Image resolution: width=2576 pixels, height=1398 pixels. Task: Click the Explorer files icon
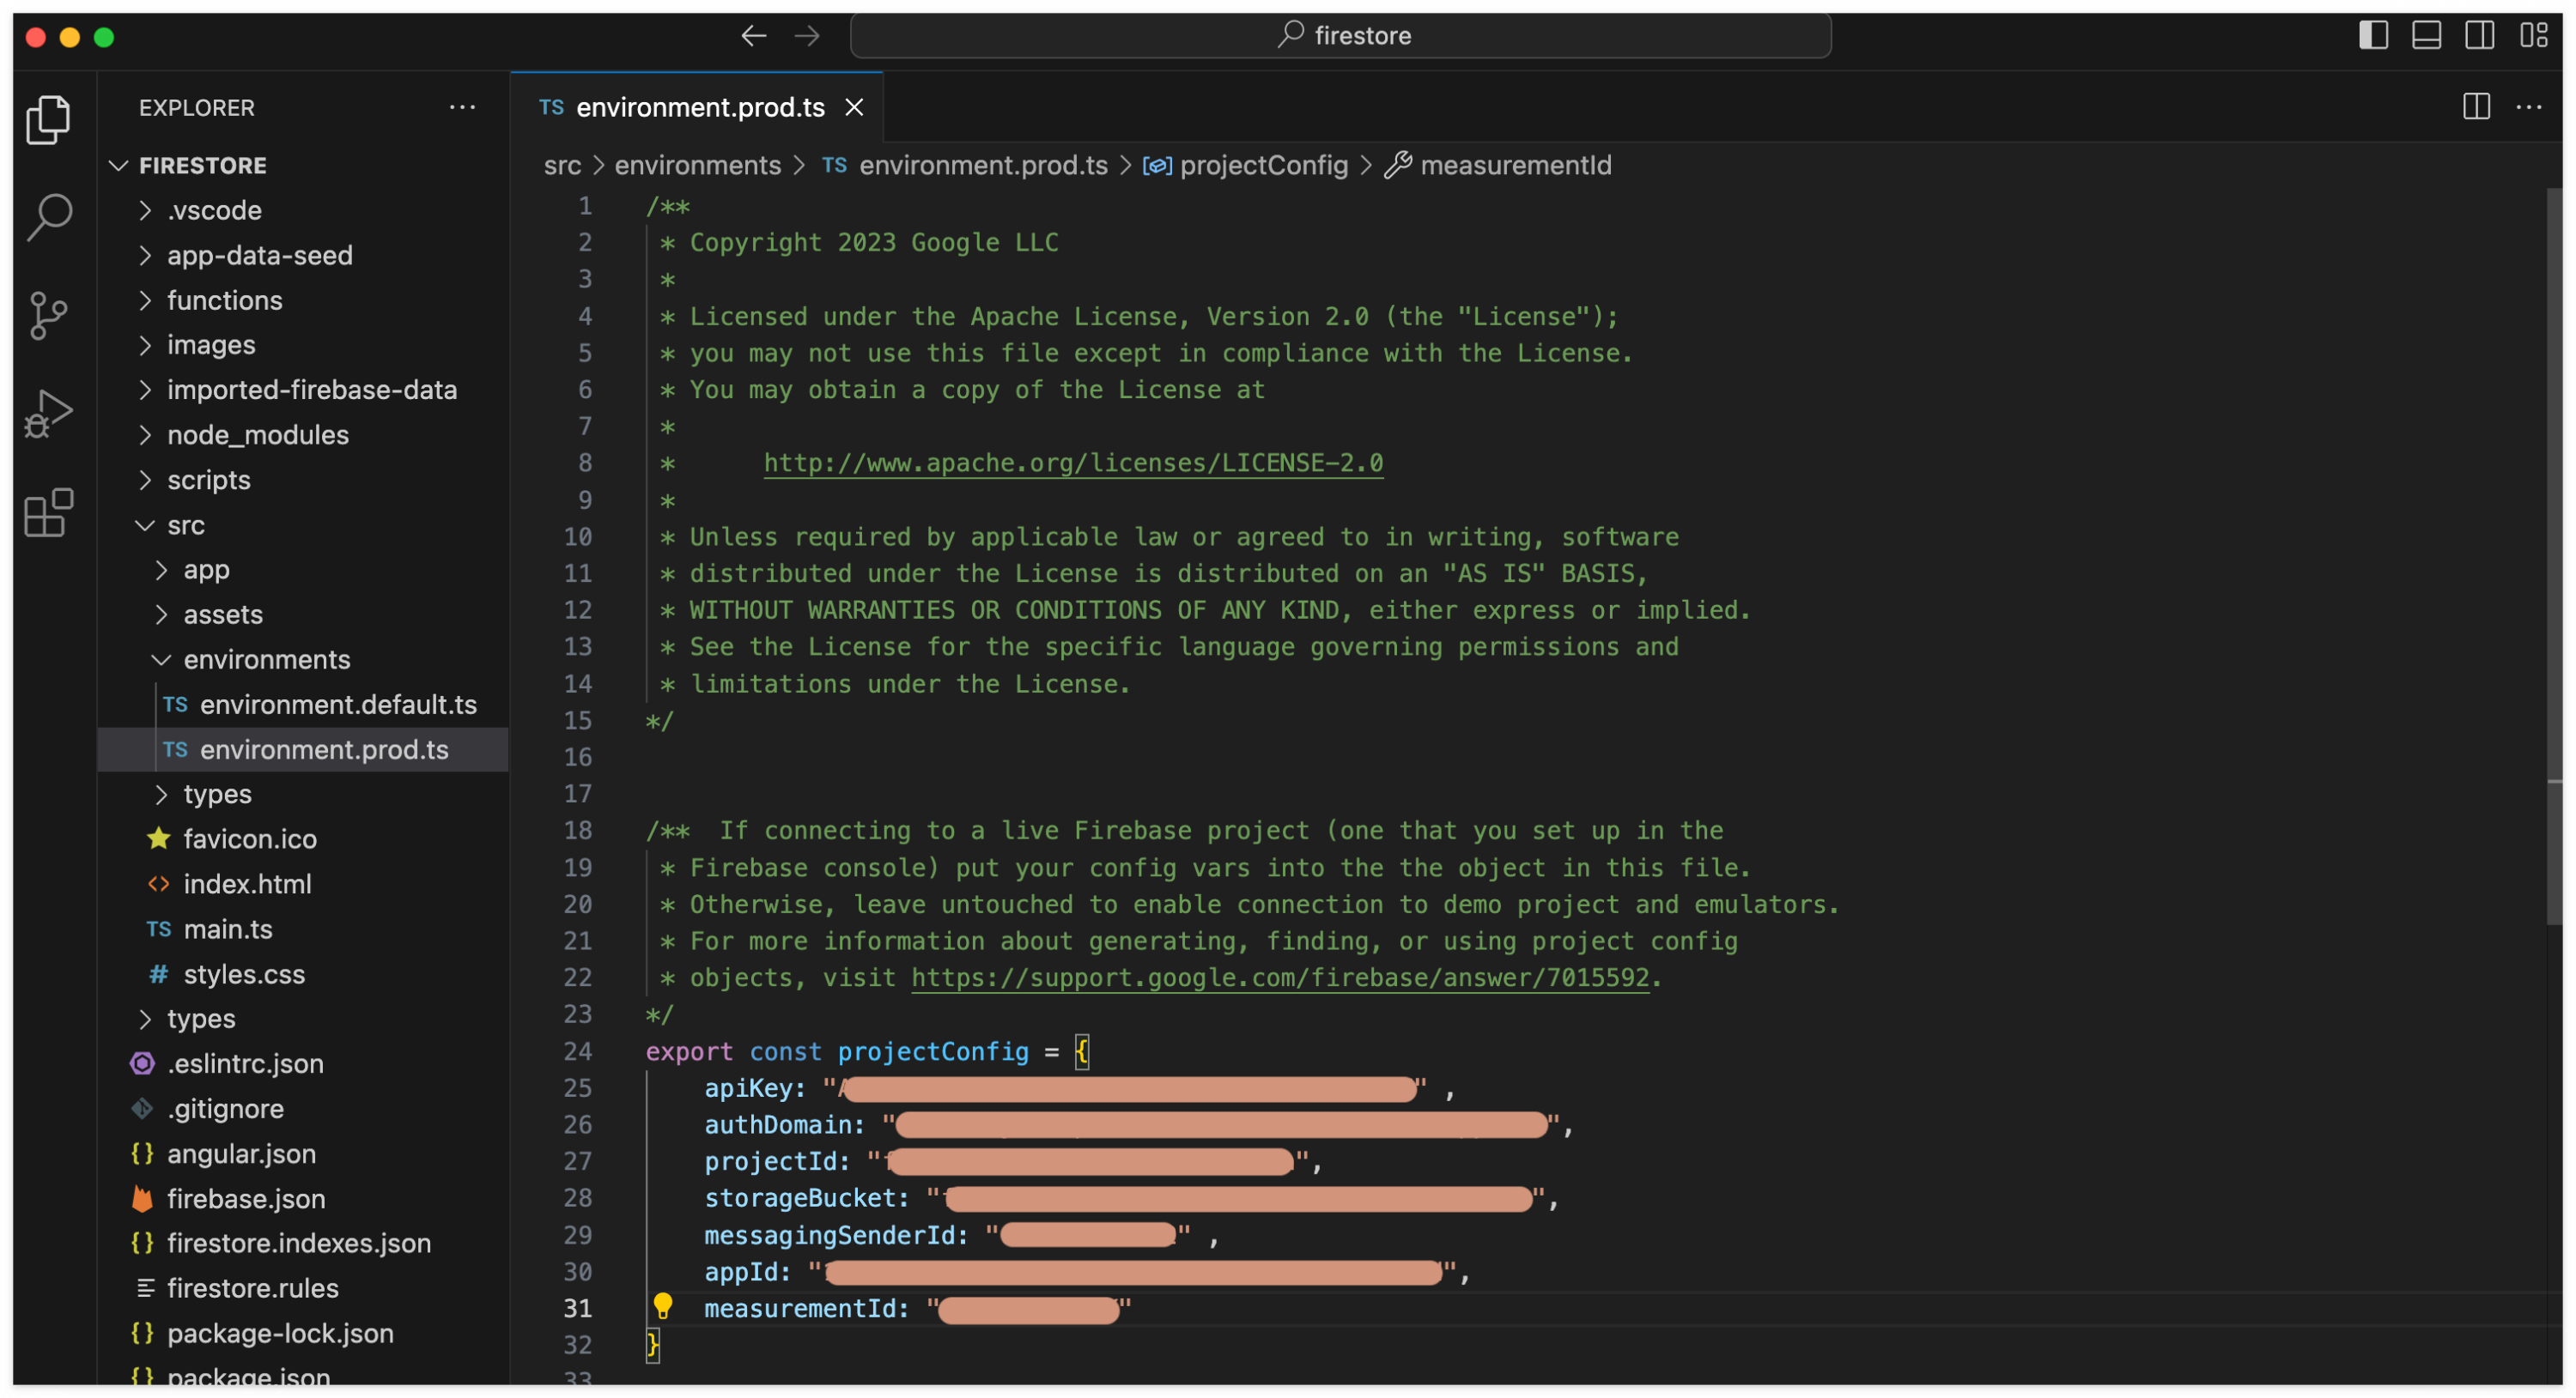pyautogui.click(x=48, y=120)
